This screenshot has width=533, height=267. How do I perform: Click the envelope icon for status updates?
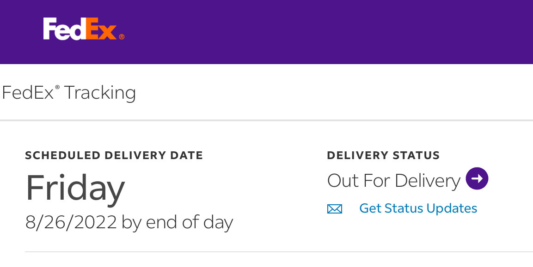click(x=335, y=208)
